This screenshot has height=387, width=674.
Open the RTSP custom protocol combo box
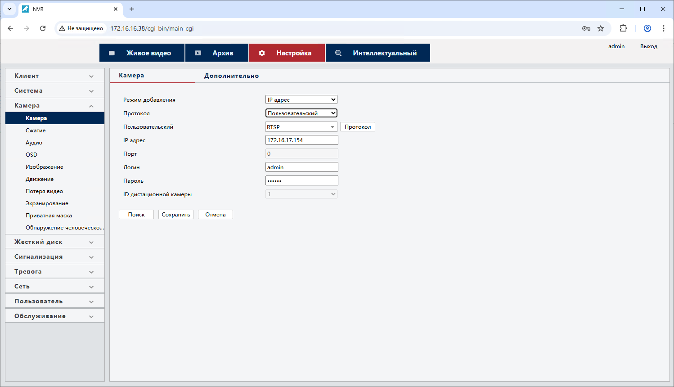301,127
